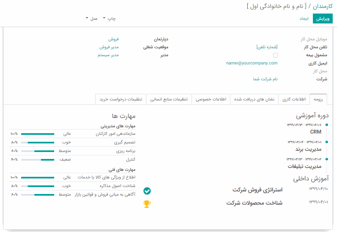Go to the اطلاعات خصوصی tab

211,99
